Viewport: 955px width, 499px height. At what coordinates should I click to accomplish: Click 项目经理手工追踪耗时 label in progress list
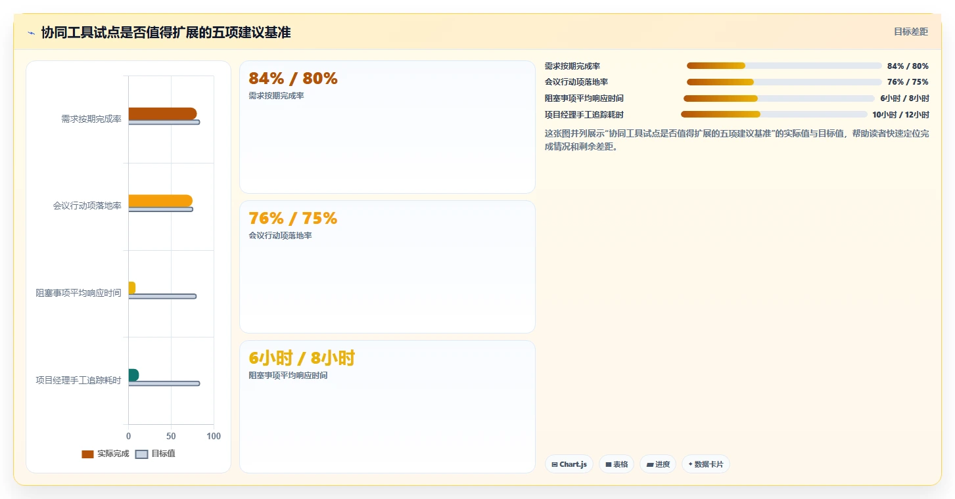click(584, 114)
